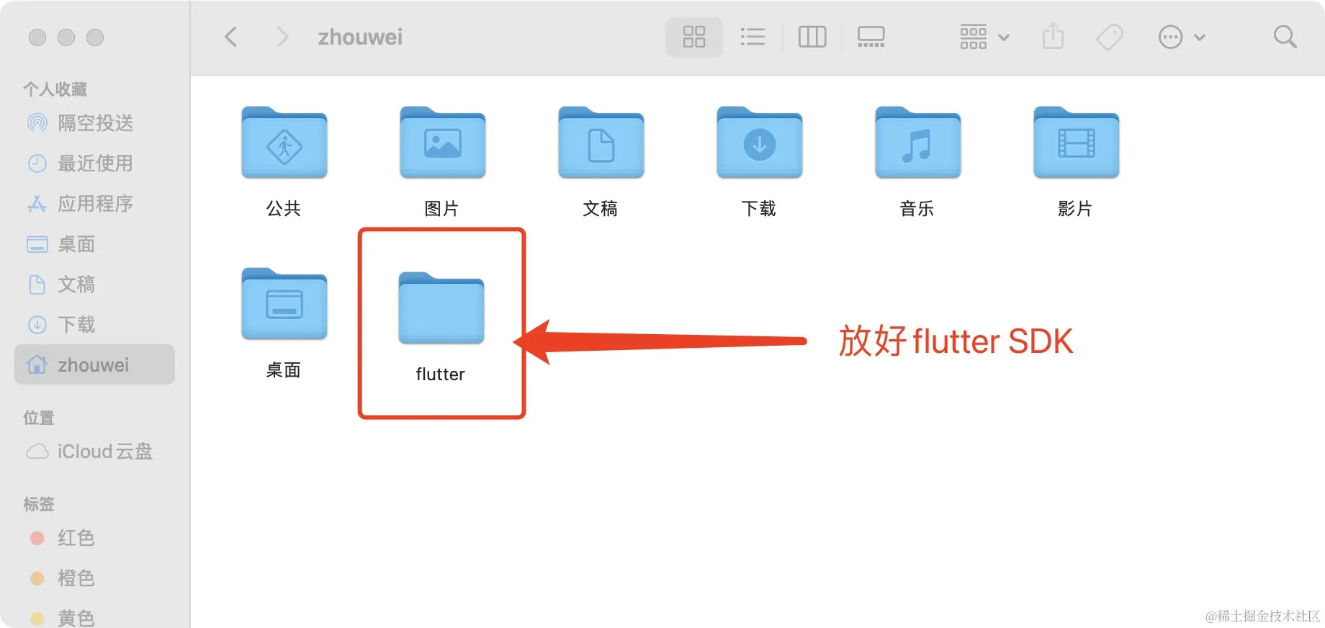
Task: Open 最近使用 in the sidebar
Action: click(x=94, y=163)
